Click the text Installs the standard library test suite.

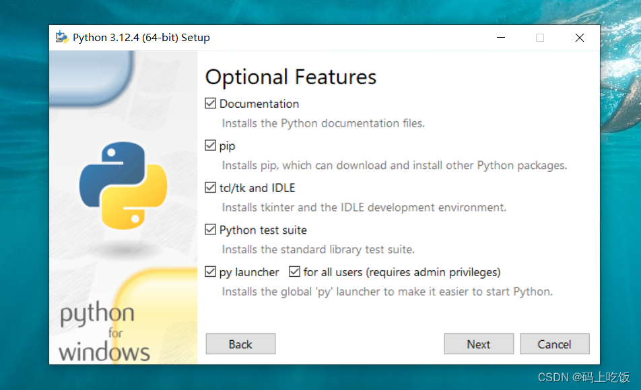(318, 249)
